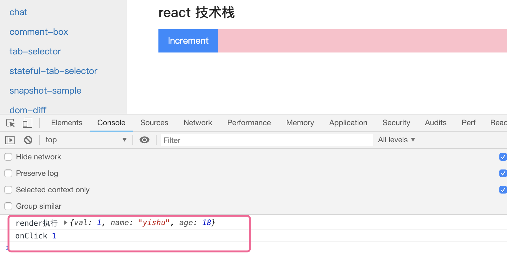Show the console sidebar icon
507x277 pixels.
pos(10,140)
